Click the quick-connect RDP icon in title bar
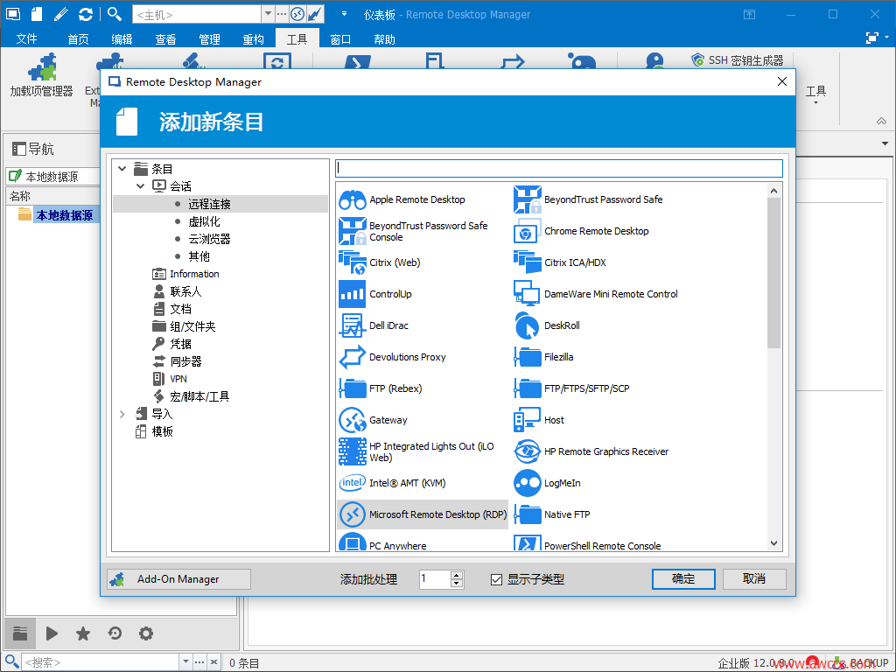Screen dimensions: 896x672 297,14
